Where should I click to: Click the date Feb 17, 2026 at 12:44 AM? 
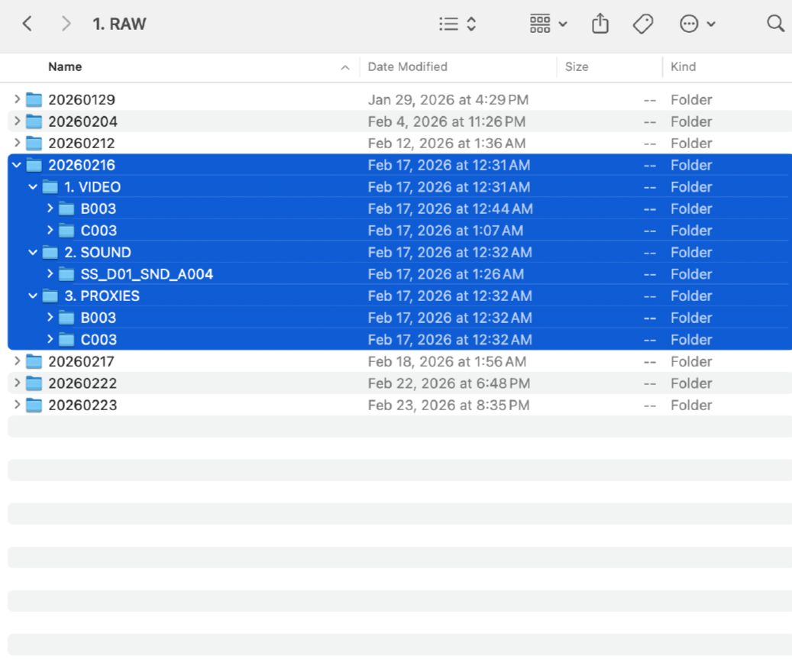450,209
